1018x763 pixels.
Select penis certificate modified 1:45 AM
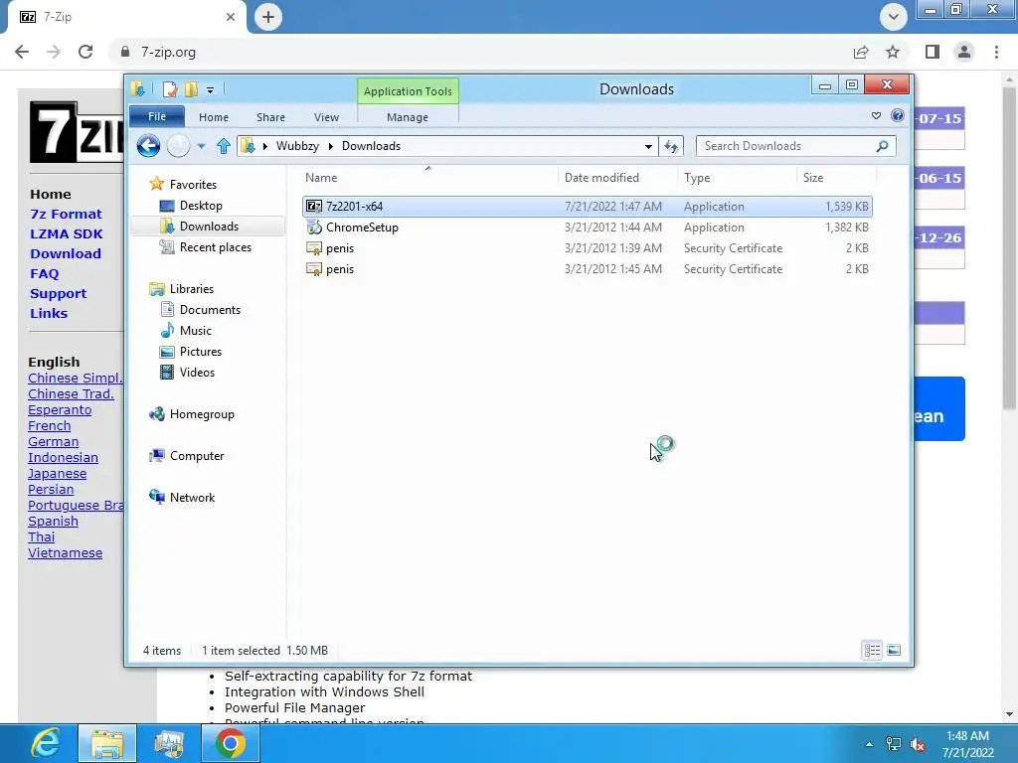pyautogui.click(x=588, y=268)
